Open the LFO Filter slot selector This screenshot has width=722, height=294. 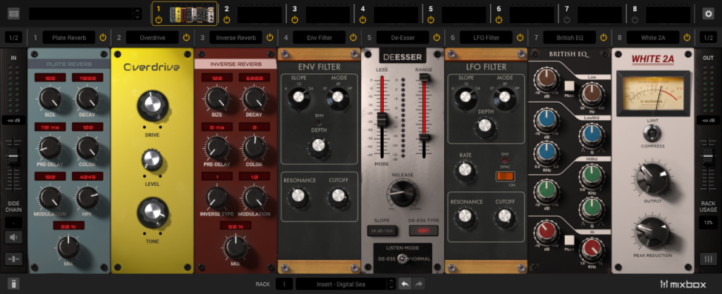(x=486, y=37)
